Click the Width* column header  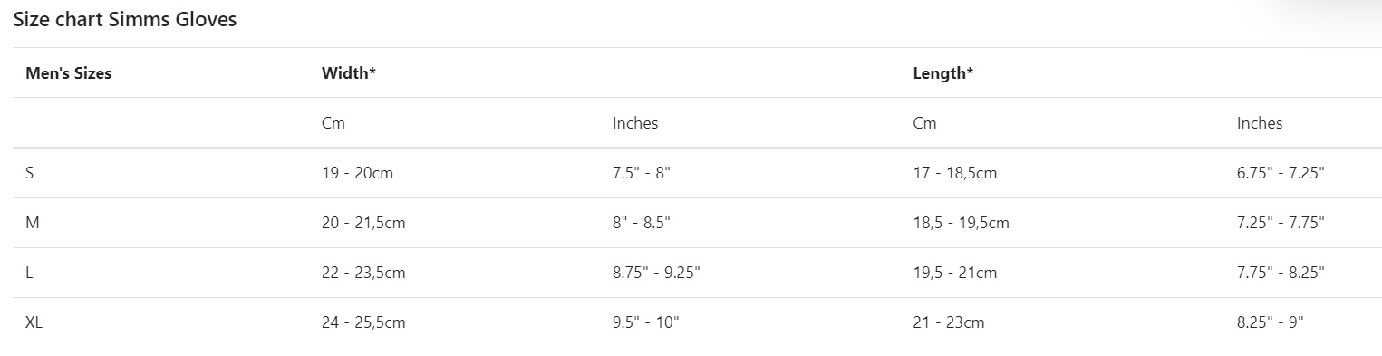[349, 73]
